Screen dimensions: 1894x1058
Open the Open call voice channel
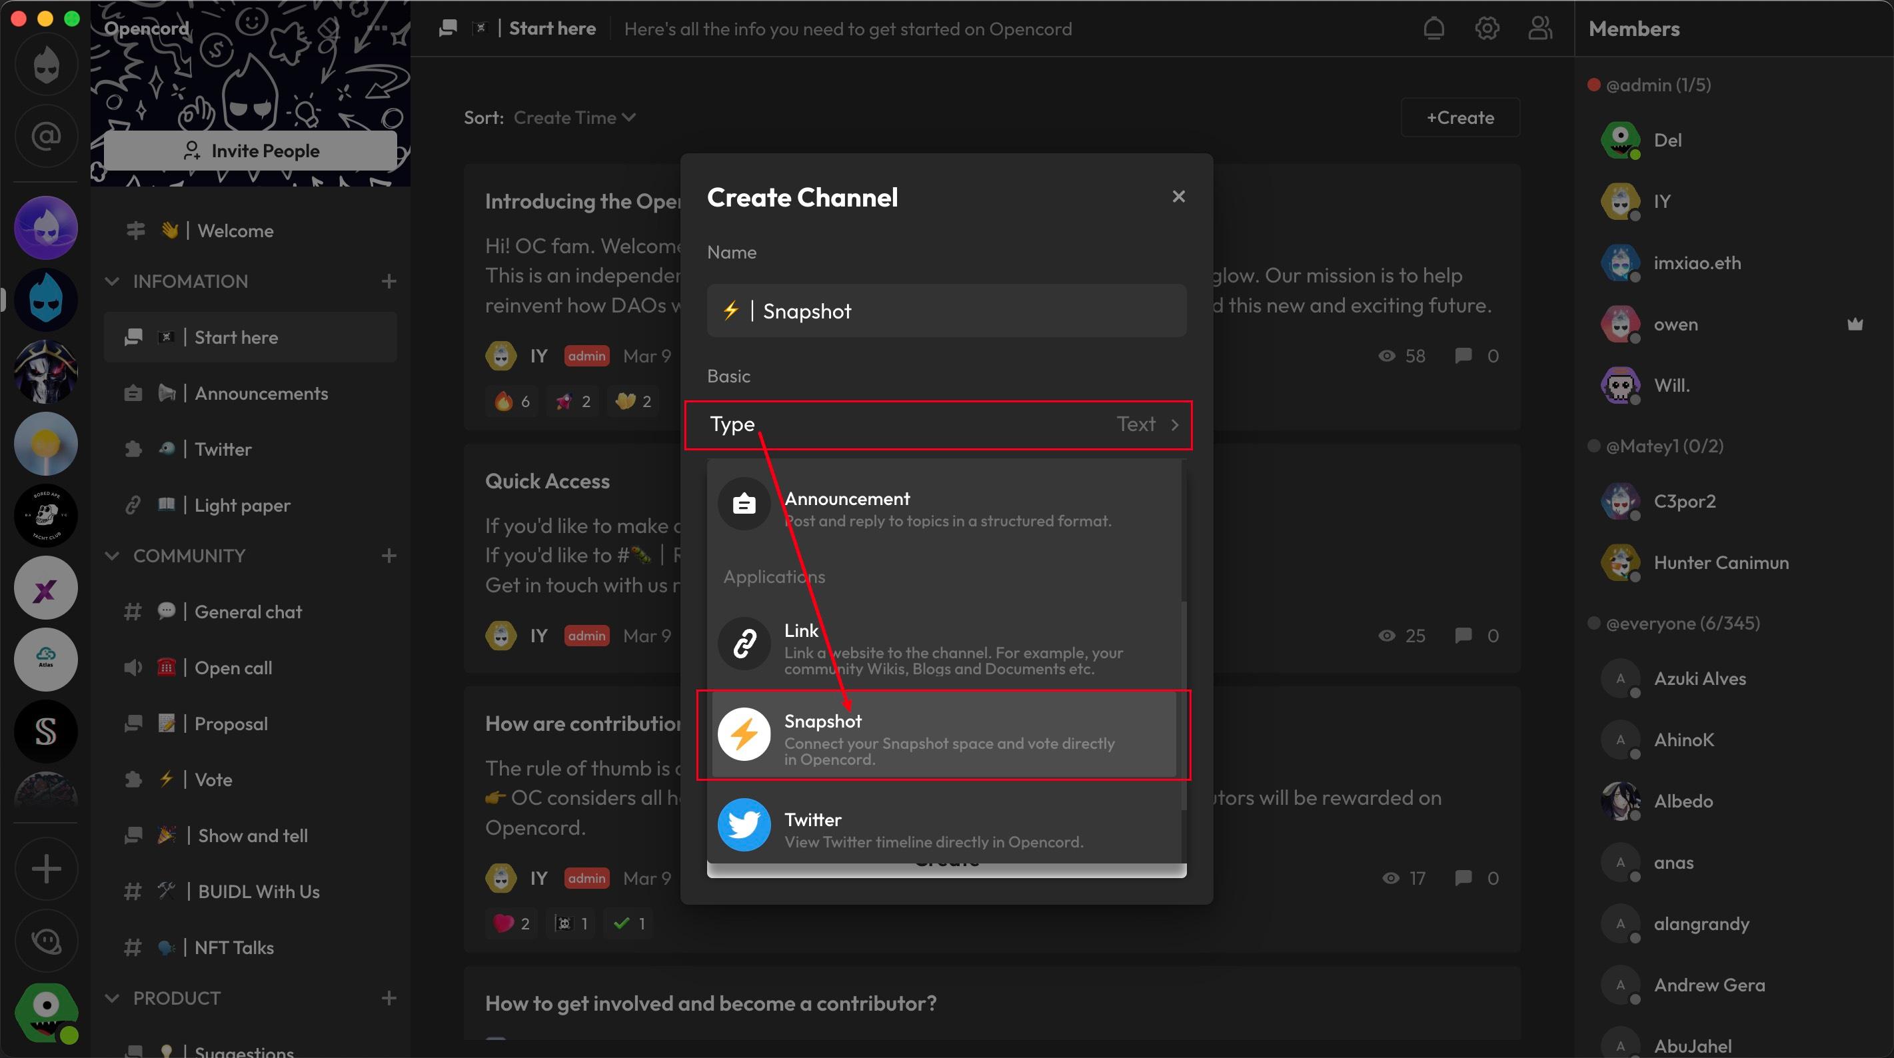251,668
